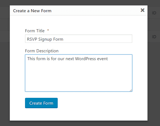Click the "Form Title" field label

[35, 31]
